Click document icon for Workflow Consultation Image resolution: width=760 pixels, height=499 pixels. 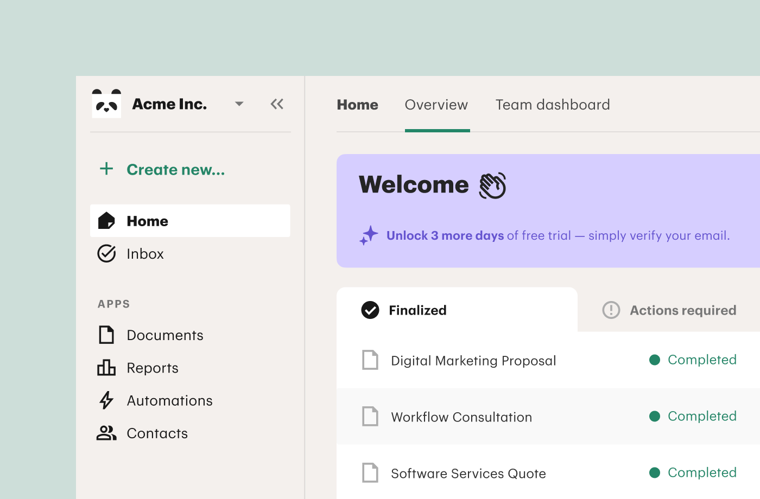coord(370,416)
